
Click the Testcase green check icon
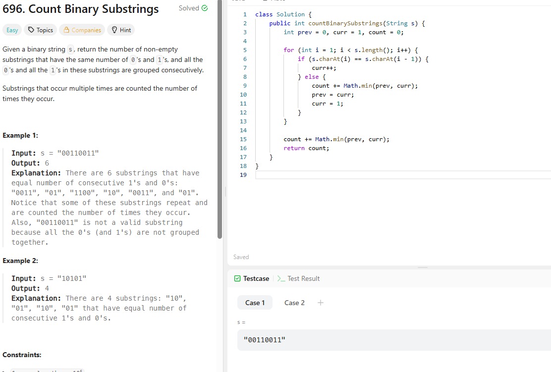point(237,278)
